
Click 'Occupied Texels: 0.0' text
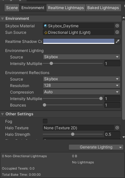[18, 168]
